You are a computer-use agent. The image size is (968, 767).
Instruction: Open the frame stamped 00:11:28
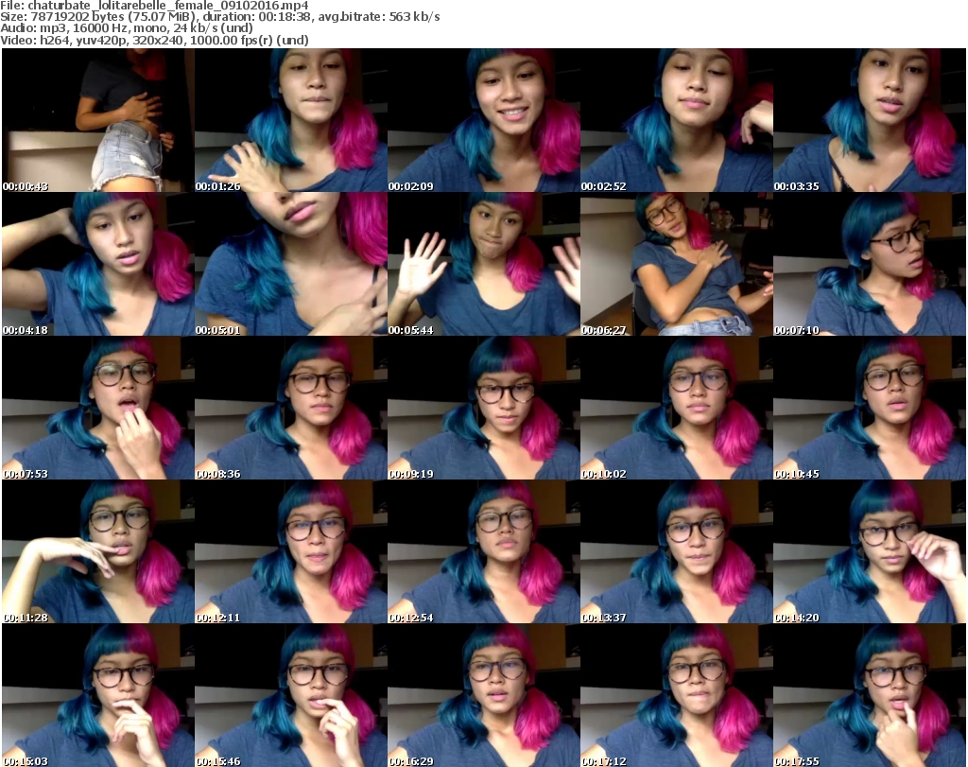98,551
